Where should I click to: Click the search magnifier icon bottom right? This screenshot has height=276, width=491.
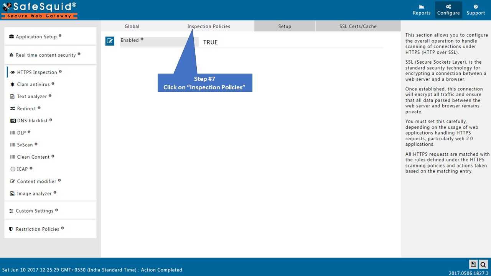tap(483, 264)
